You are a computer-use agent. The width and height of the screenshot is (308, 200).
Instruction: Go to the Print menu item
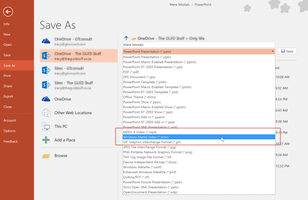[x=7, y=76]
